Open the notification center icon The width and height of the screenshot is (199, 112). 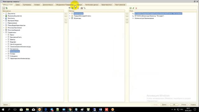(x=195, y=110)
